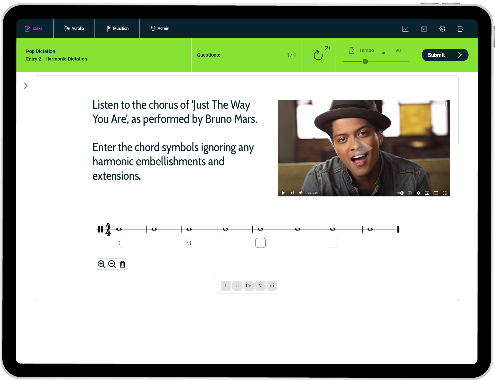495x380 pixels.
Task: Click the trash delete icon
Action: (x=123, y=264)
